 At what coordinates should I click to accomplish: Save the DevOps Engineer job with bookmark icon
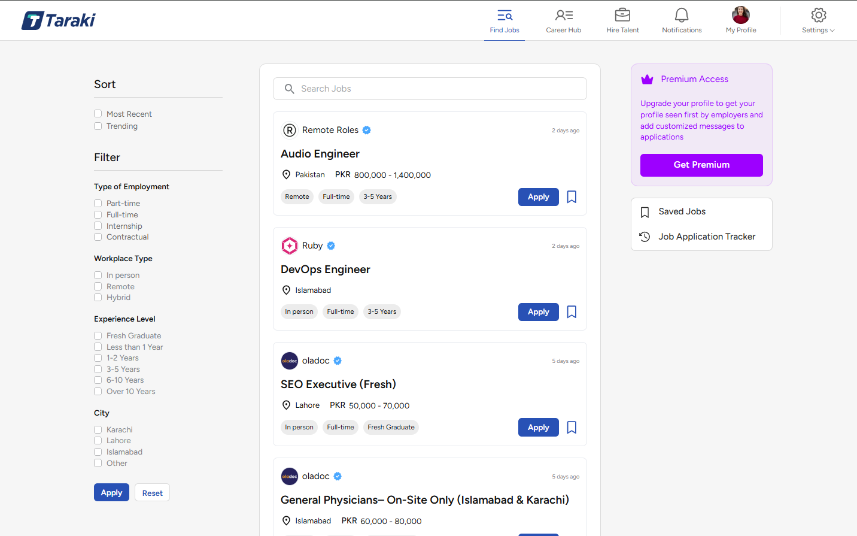(x=572, y=312)
